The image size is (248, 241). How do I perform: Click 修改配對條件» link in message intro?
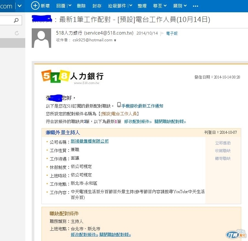point(138,121)
